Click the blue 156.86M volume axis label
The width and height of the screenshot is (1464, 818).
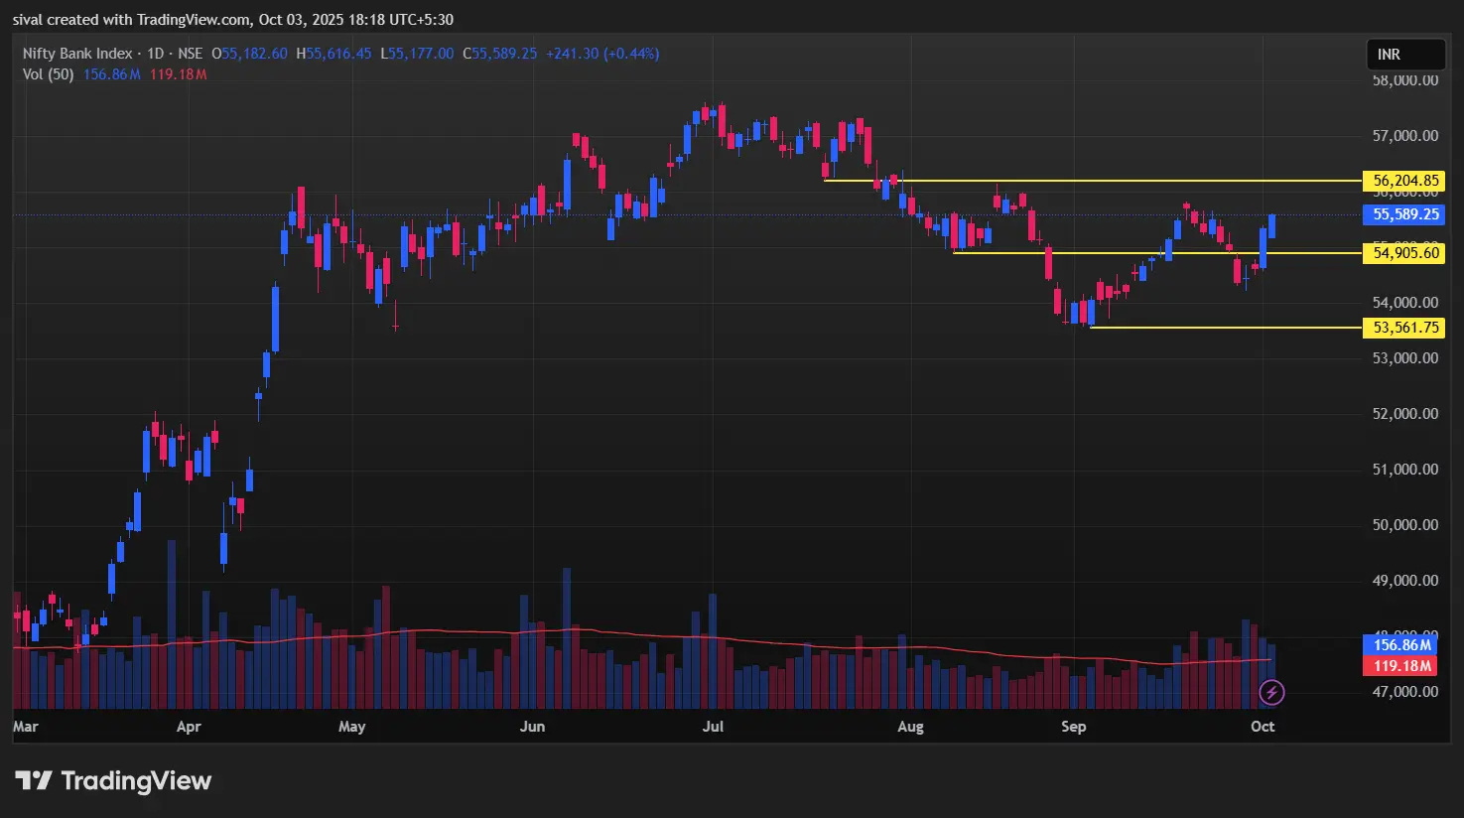(x=1401, y=645)
